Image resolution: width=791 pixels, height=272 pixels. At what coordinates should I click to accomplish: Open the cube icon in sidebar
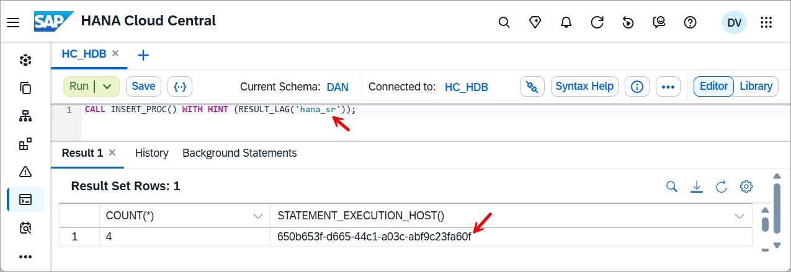(x=25, y=60)
